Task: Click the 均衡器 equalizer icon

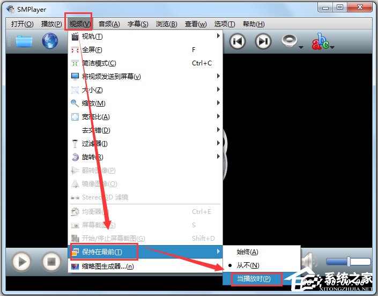Action: pos(75,212)
